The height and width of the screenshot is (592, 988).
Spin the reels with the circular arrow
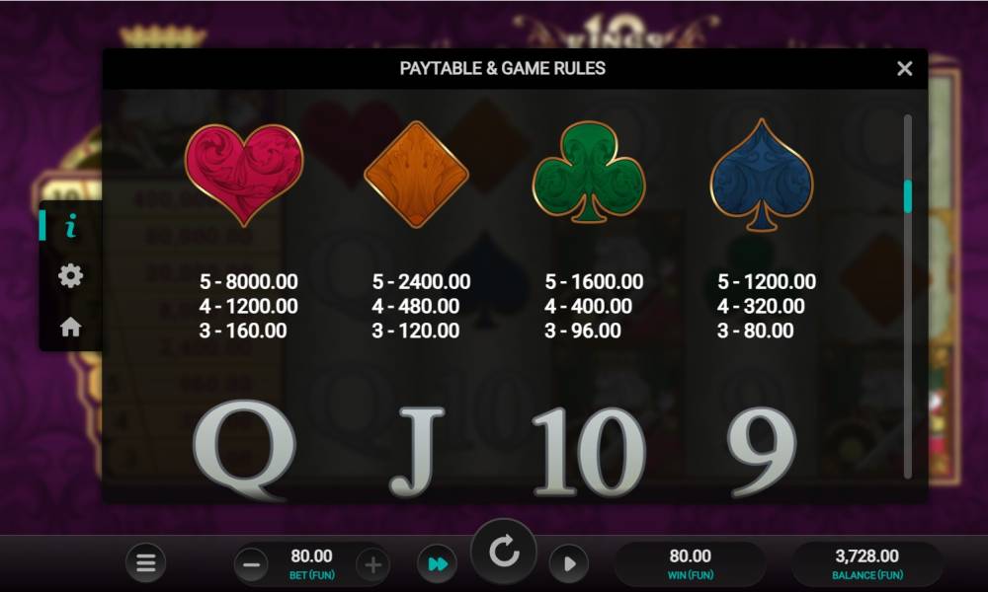(x=504, y=552)
